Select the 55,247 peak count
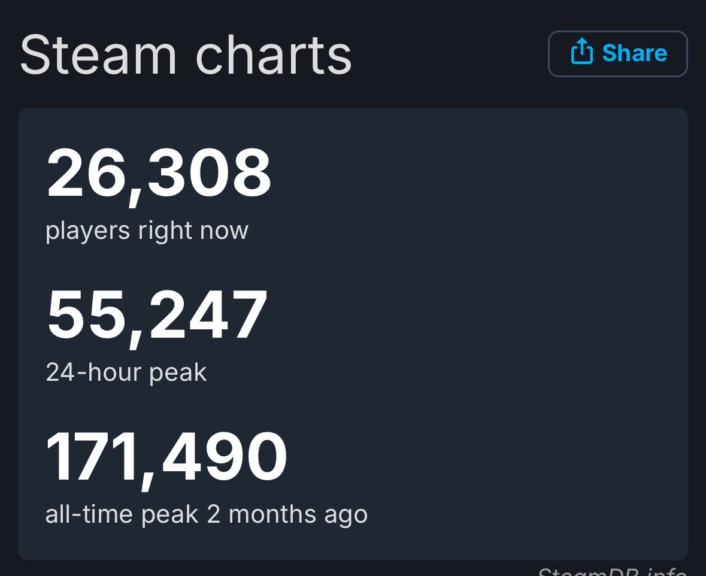The height and width of the screenshot is (576, 706). tap(157, 316)
